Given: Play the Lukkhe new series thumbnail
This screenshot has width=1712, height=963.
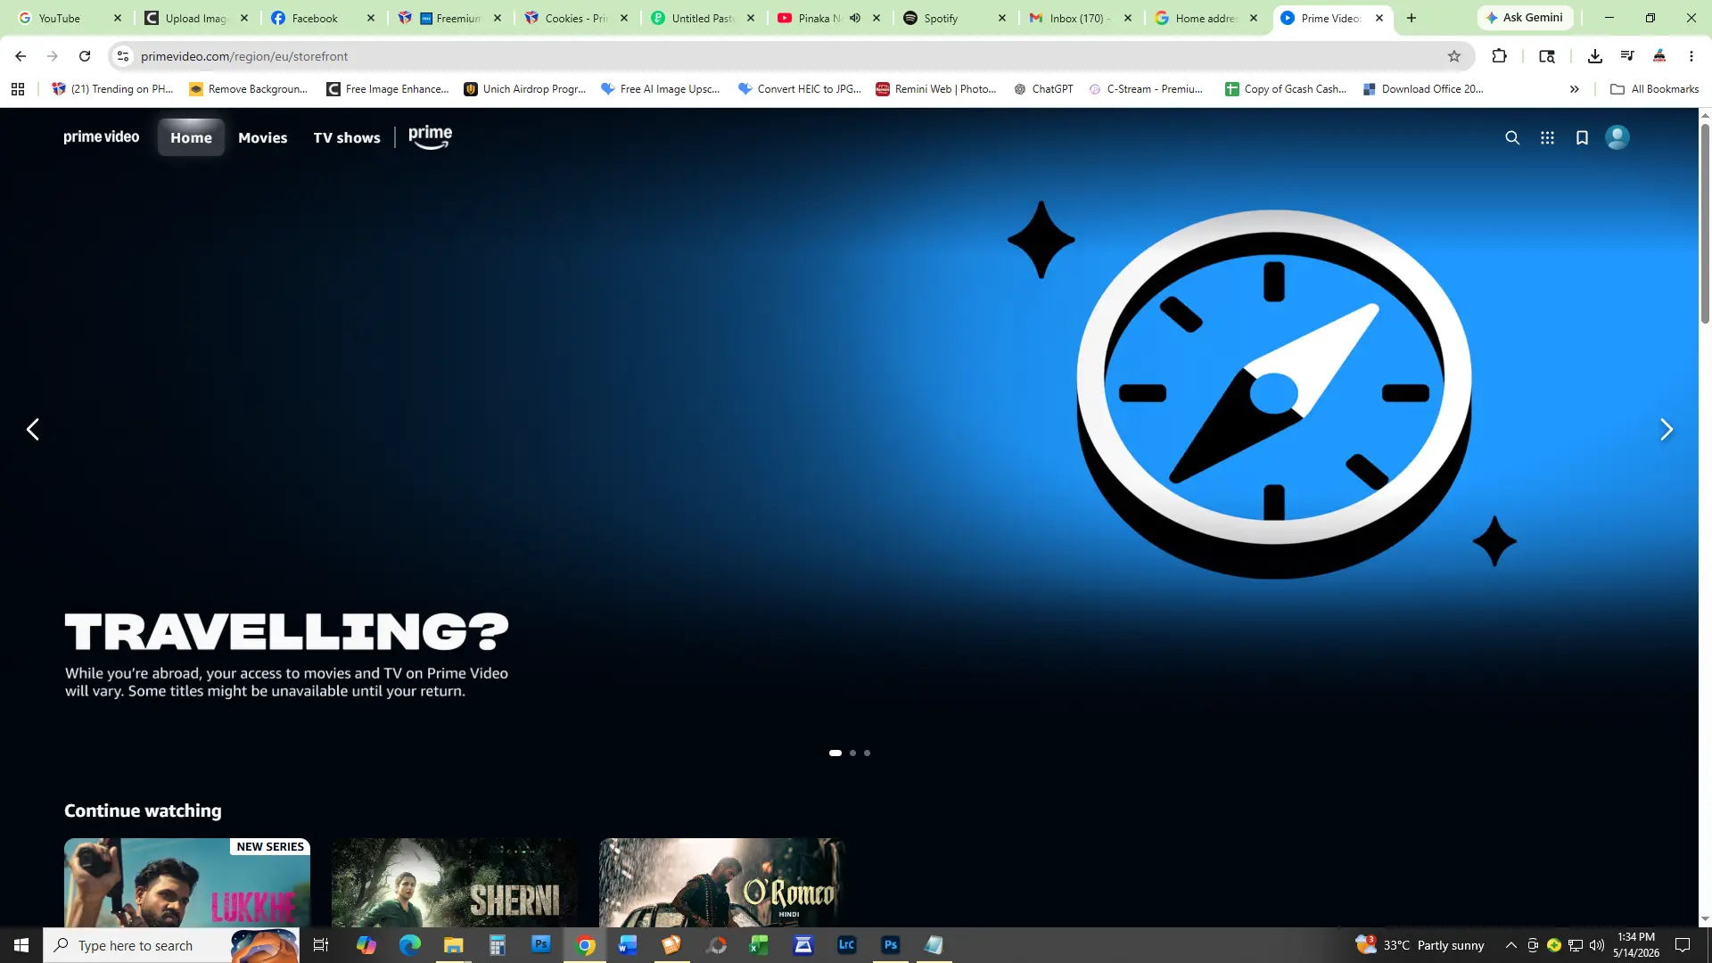Looking at the screenshot, I should (187, 883).
